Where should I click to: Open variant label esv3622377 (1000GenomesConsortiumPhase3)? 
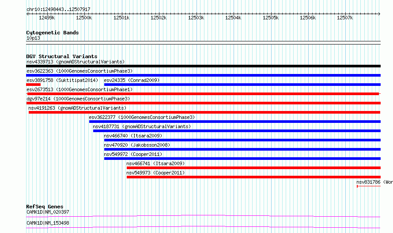coord(142,117)
